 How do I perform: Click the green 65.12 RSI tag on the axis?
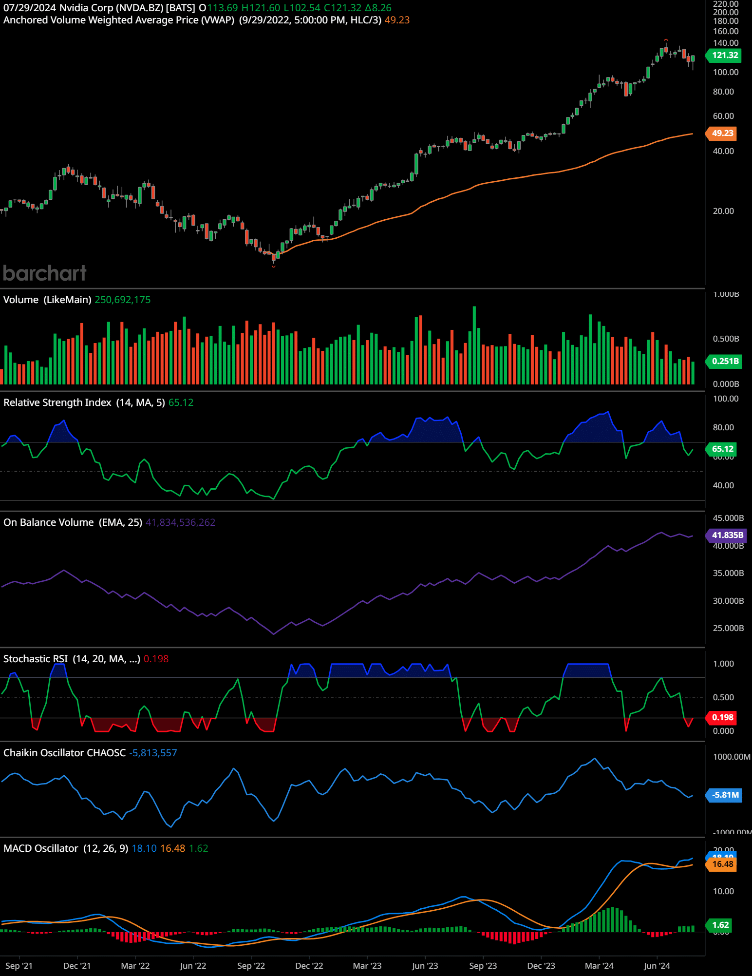pos(721,449)
